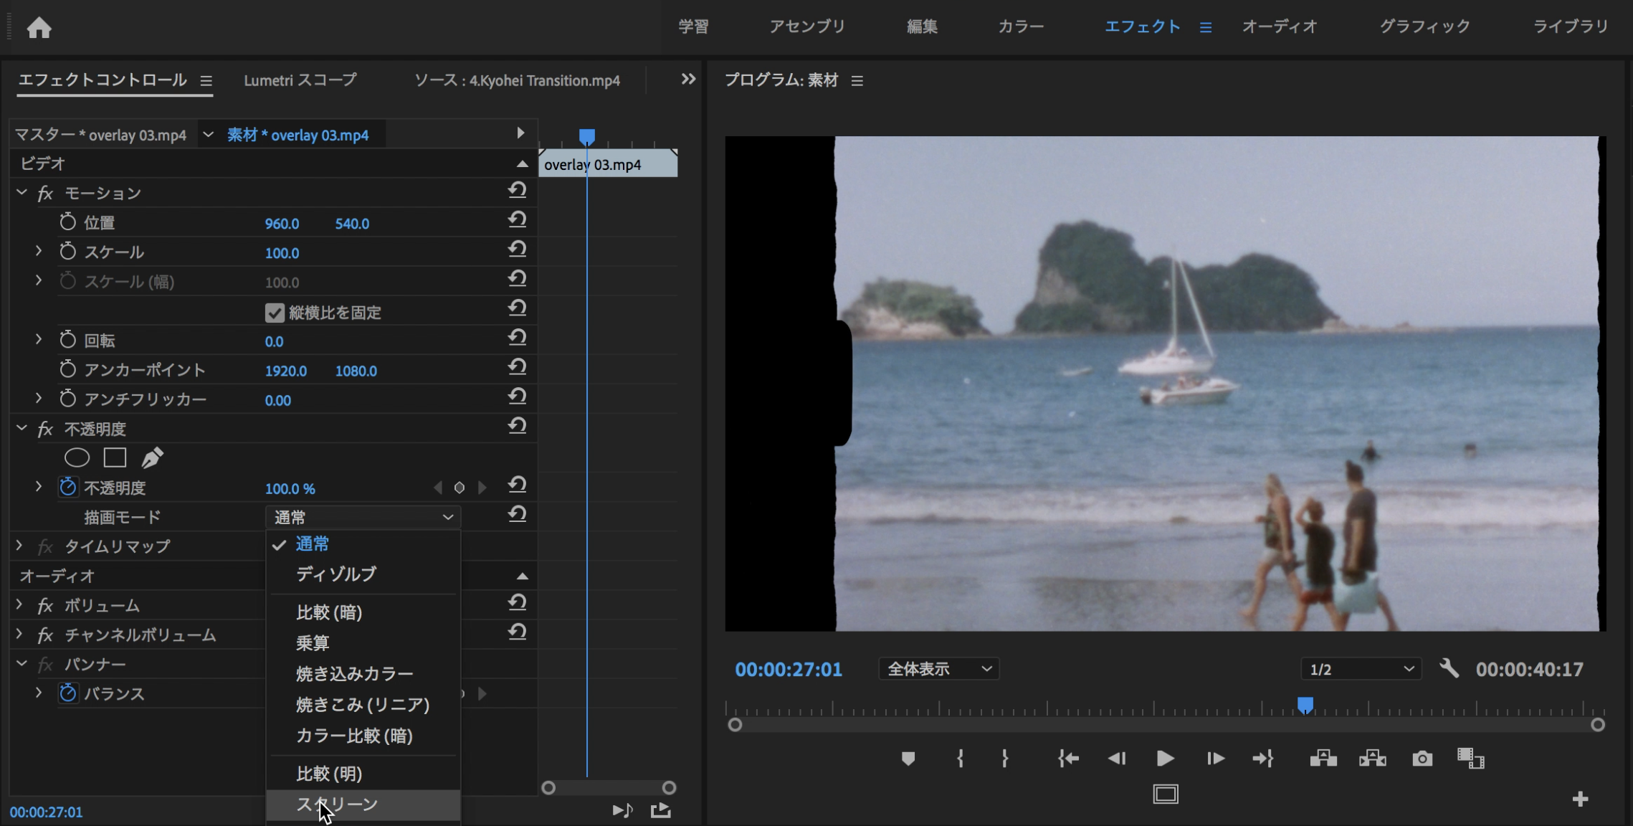Open the wrench settings in program monitor

pyautogui.click(x=1449, y=669)
